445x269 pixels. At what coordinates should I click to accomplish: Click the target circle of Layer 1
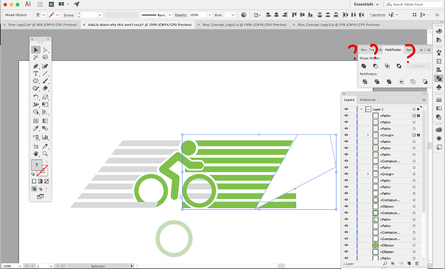tap(414, 109)
